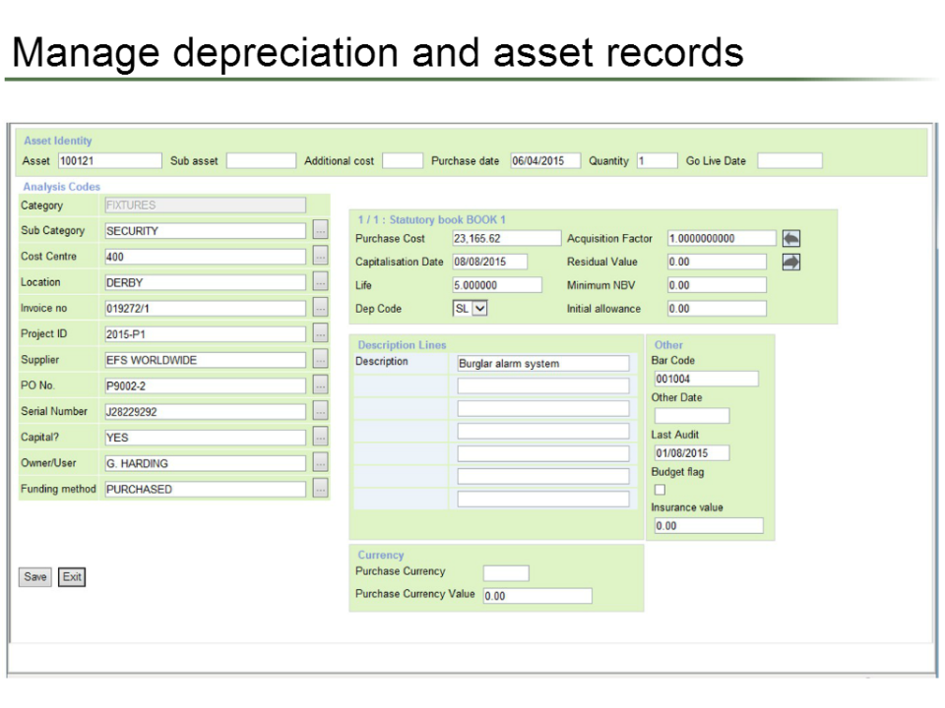The width and height of the screenshot is (945, 708).
Task: Click Description field Burglar alarm system
Action: click(x=543, y=364)
